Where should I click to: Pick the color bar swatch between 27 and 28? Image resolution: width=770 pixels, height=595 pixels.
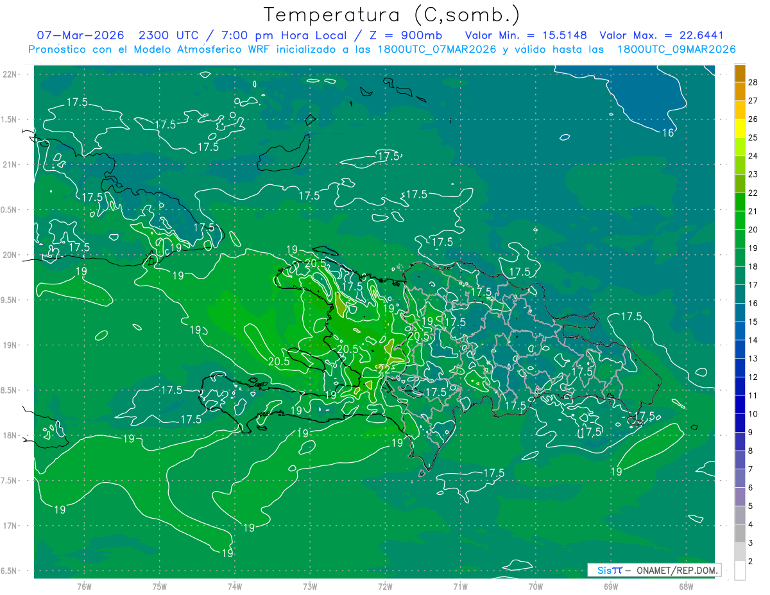coord(740,92)
